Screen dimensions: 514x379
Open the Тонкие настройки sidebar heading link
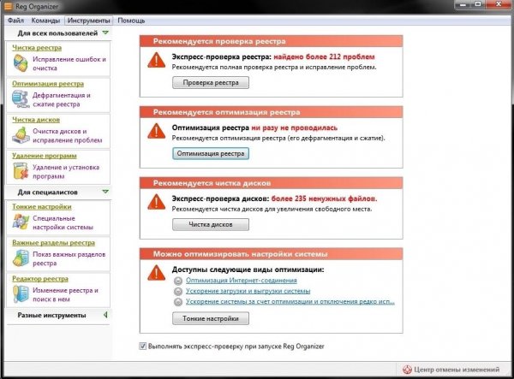click(x=42, y=206)
